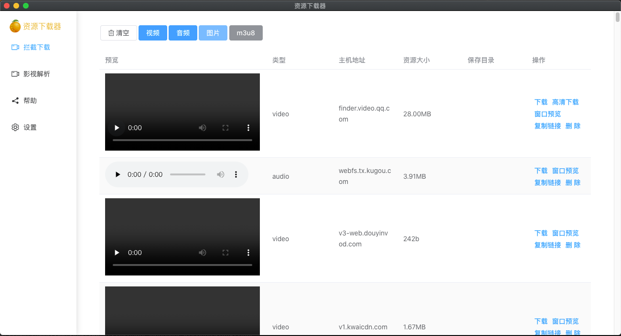This screenshot has height=336, width=621.
Task: Open more options on finder.video.qq.com video
Action: click(248, 128)
